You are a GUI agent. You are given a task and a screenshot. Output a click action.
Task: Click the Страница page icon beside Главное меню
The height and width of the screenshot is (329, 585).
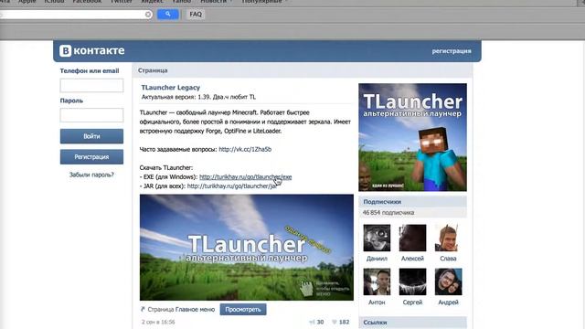tap(143, 309)
